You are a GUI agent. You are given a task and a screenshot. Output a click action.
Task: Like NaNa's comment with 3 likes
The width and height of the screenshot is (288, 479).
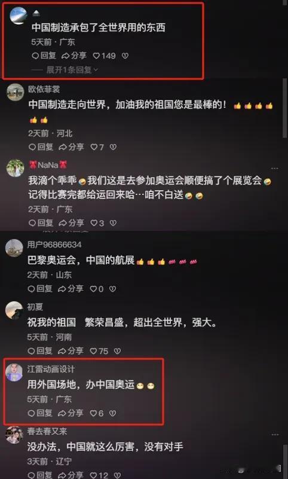coord(97,223)
